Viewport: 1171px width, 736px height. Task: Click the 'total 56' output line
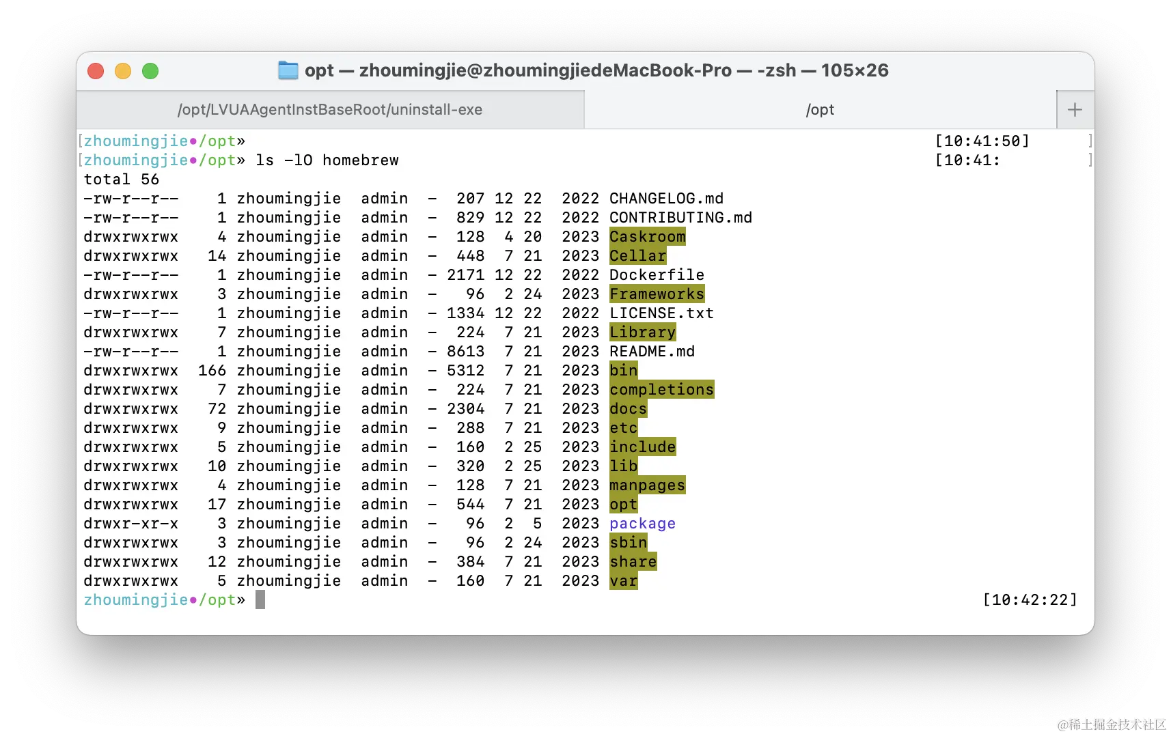pos(122,180)
